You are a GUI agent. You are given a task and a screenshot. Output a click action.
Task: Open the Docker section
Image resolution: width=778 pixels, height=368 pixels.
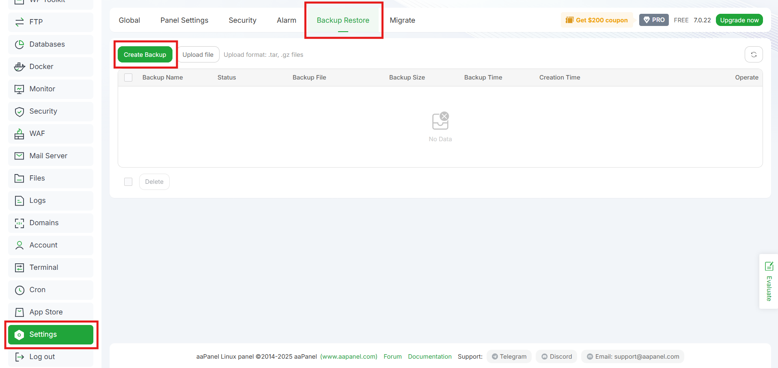coord(41,67)
